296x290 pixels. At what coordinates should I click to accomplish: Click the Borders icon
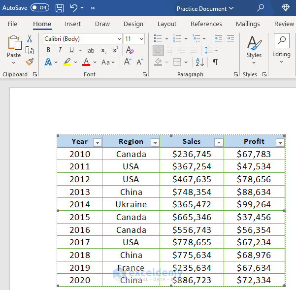coord(177,62)
